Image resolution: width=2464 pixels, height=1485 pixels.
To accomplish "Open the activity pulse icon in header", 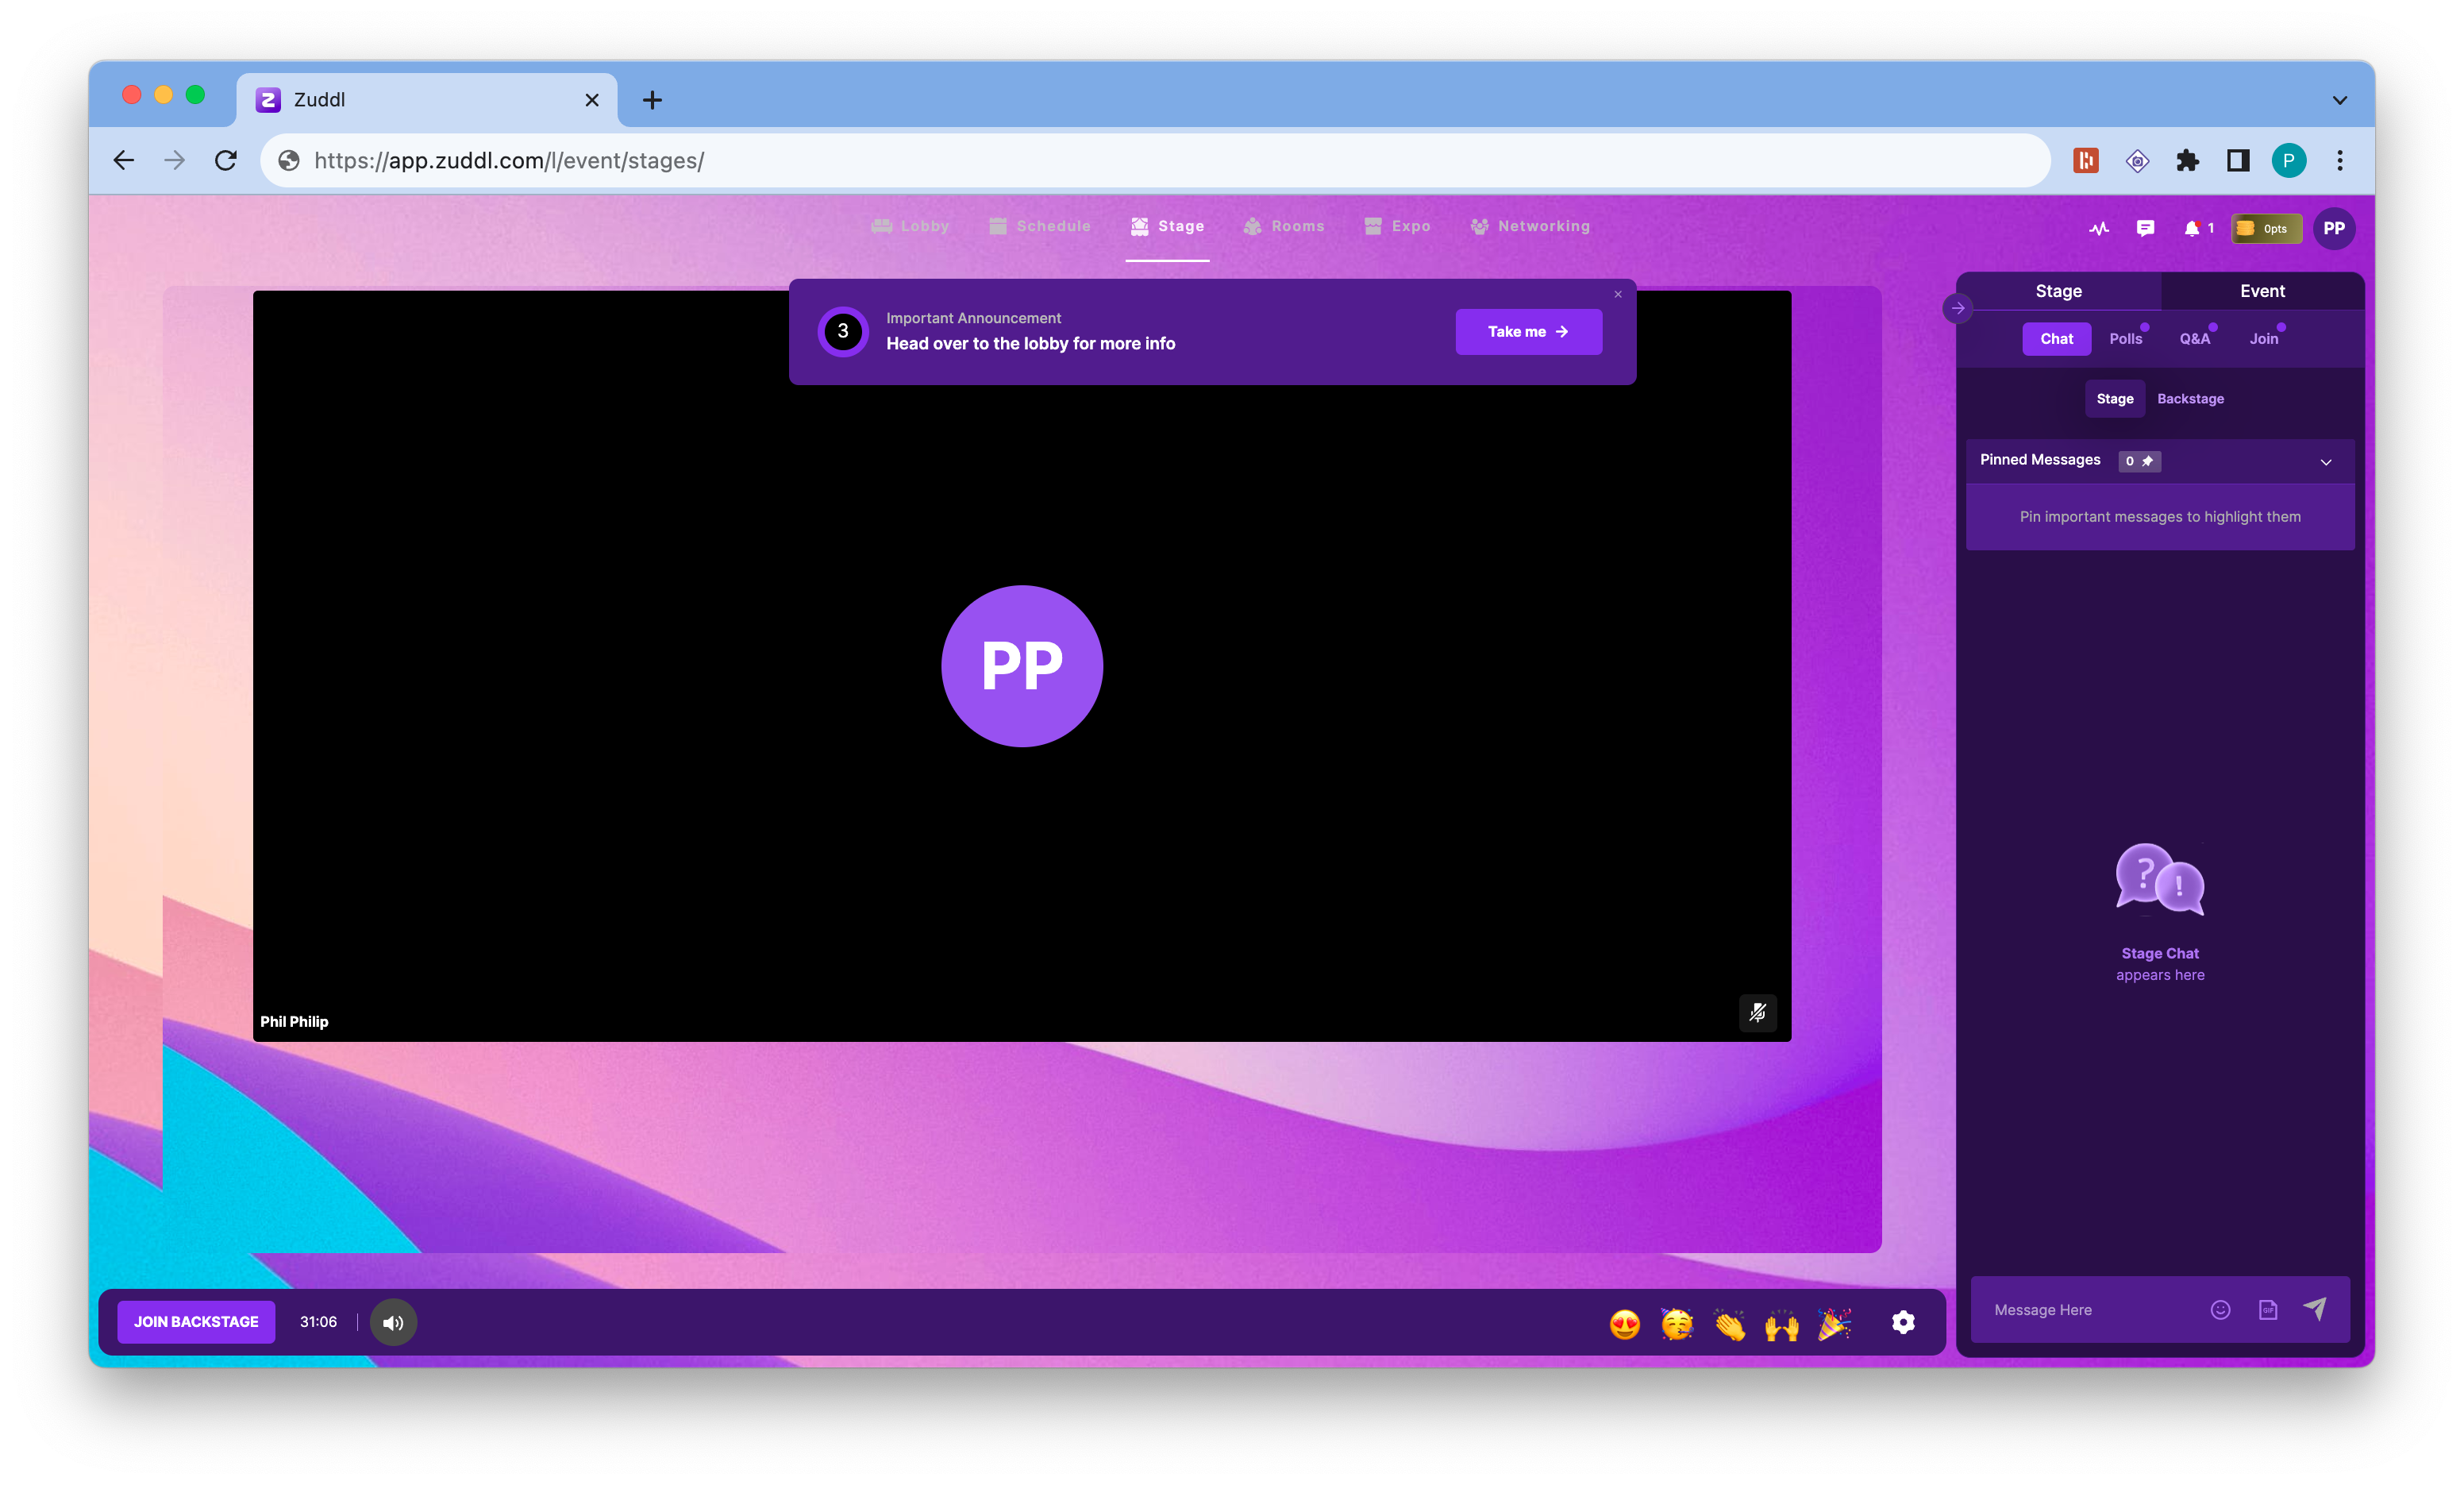I will pyautogui.click(x=2098, y=228).
